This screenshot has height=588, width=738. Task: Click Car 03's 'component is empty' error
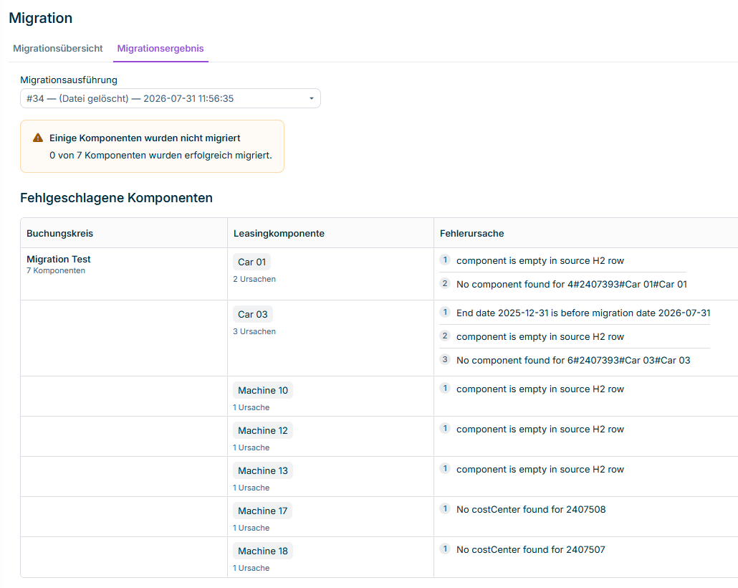(540, 336)
